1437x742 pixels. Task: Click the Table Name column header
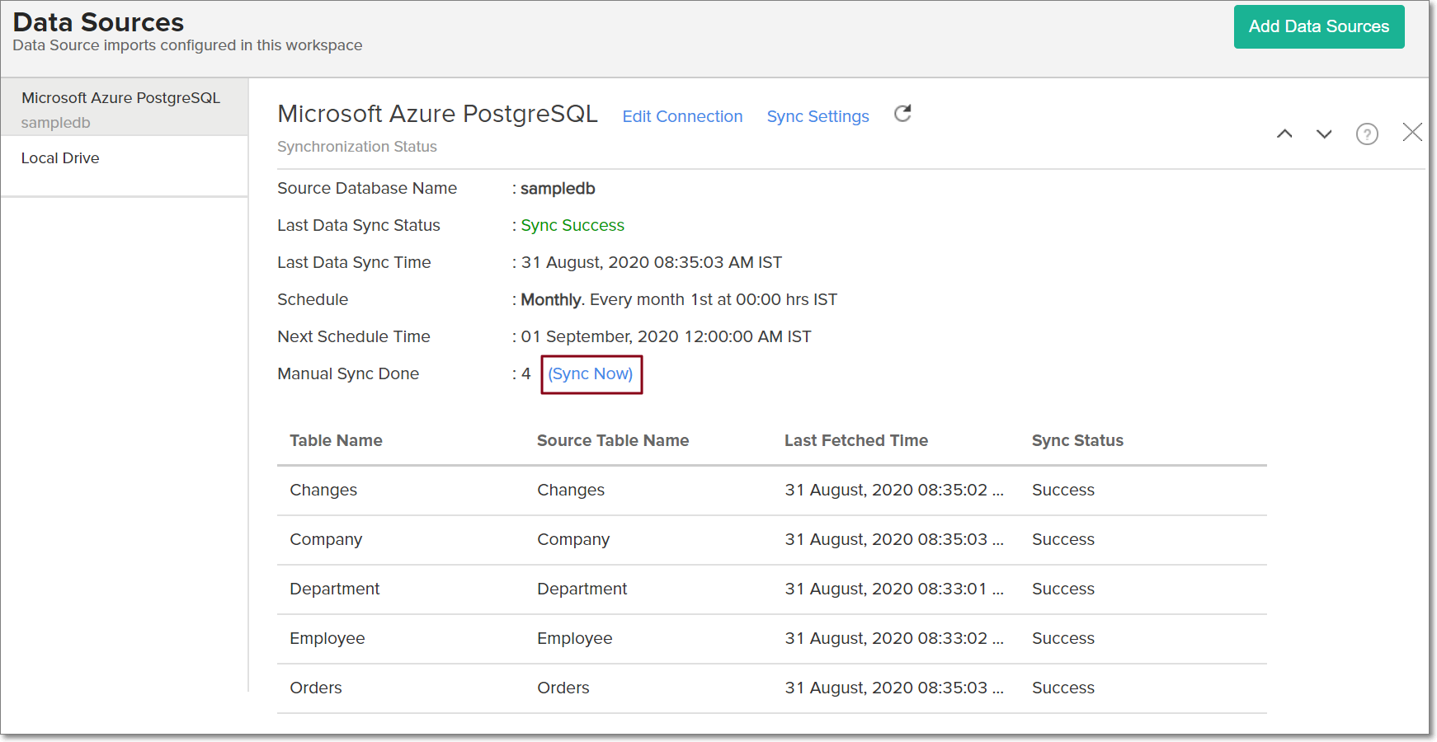coord(336,440)
